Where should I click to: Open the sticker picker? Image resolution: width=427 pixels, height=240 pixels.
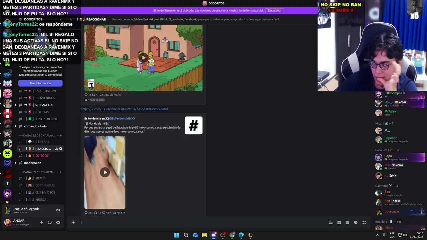[x=347, y=222]
